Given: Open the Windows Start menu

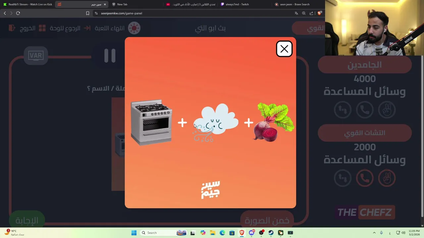Looking at the screenshot, I should [x=134, y=233].
